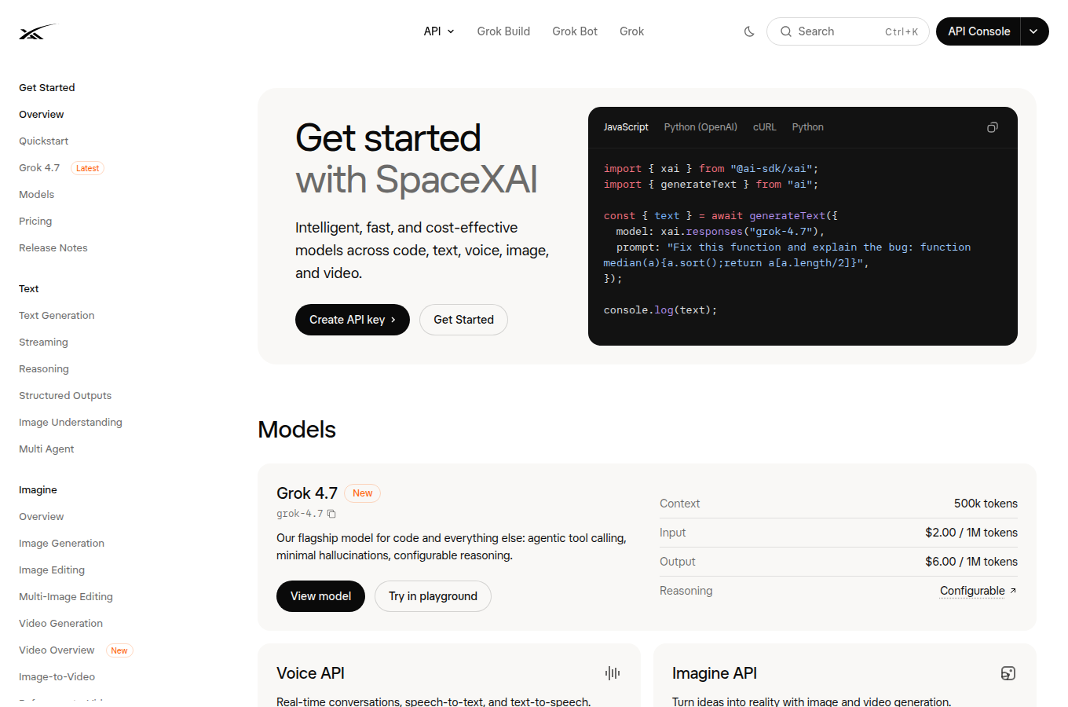Open Structured Outputs in the sidebar

pos(65,396)
